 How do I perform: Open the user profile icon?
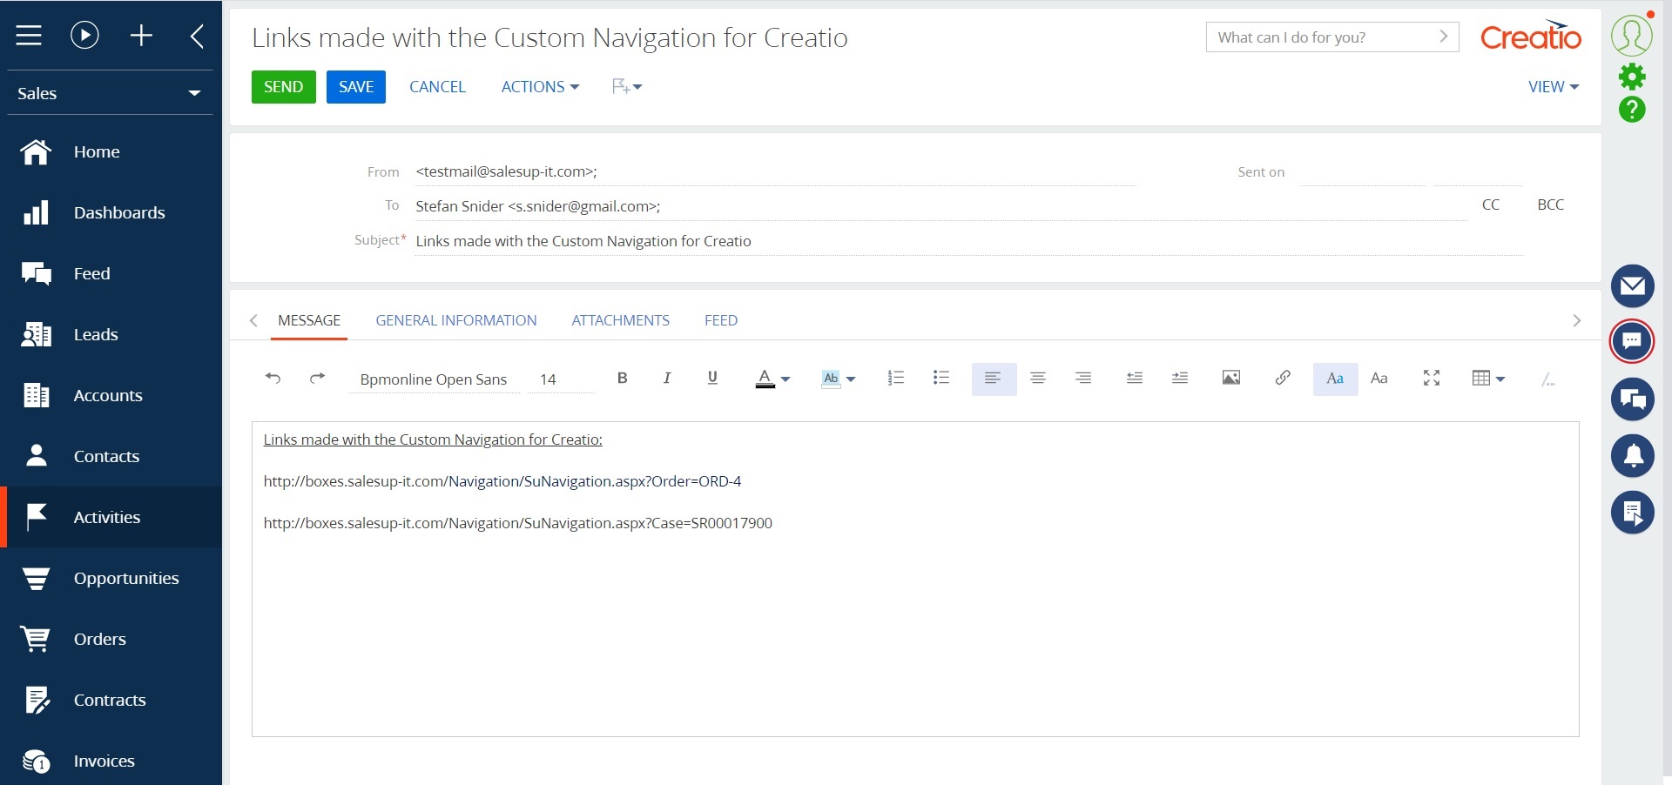pos(1632,35)
